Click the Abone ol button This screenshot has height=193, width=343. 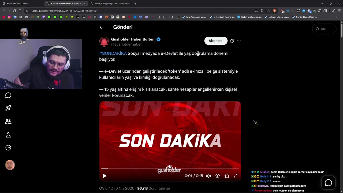point(216,41)
